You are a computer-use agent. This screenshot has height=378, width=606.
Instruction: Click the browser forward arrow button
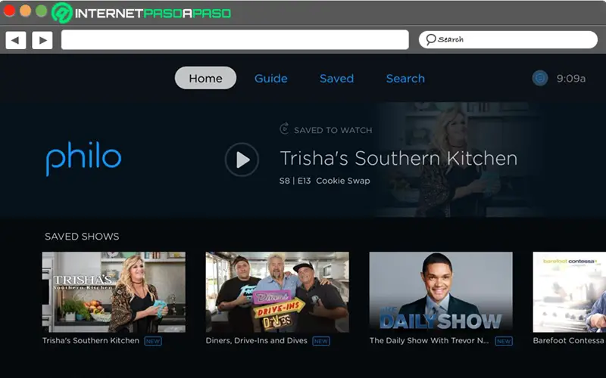pyautogui.click(x=42, y=40)
